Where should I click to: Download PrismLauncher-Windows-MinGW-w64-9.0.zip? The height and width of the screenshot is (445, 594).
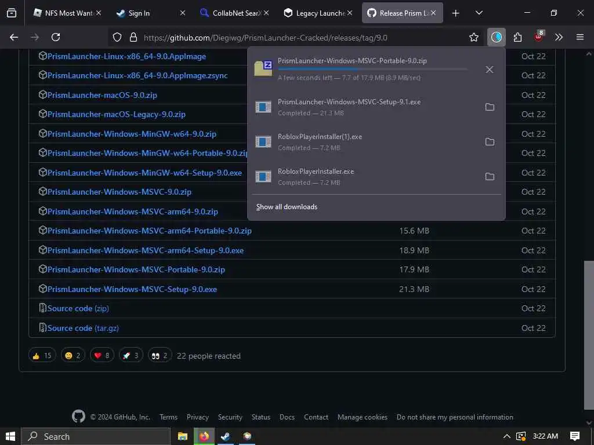tap(132, 134)
